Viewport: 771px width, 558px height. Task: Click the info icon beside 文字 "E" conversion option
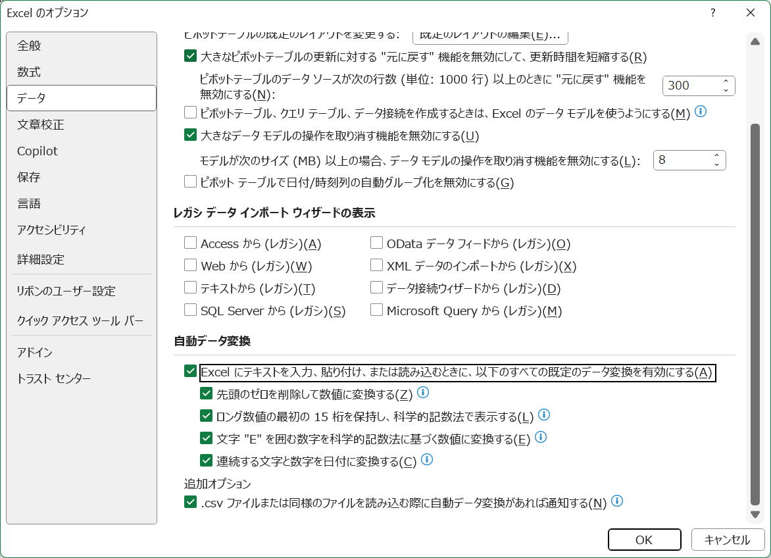(541, 436)
